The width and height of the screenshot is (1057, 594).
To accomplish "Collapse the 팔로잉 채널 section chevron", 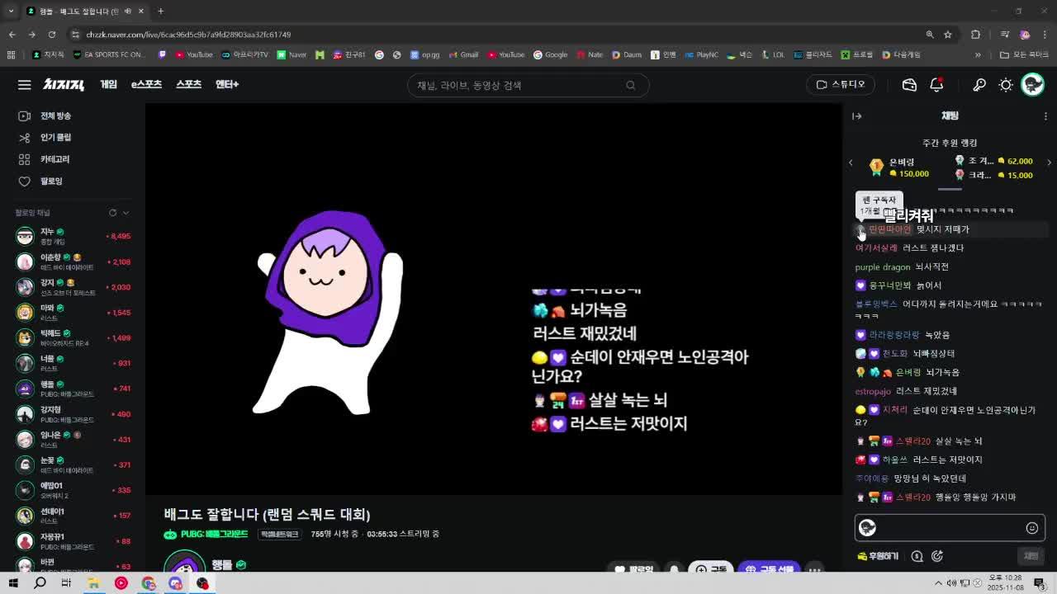I will [125, 212].
